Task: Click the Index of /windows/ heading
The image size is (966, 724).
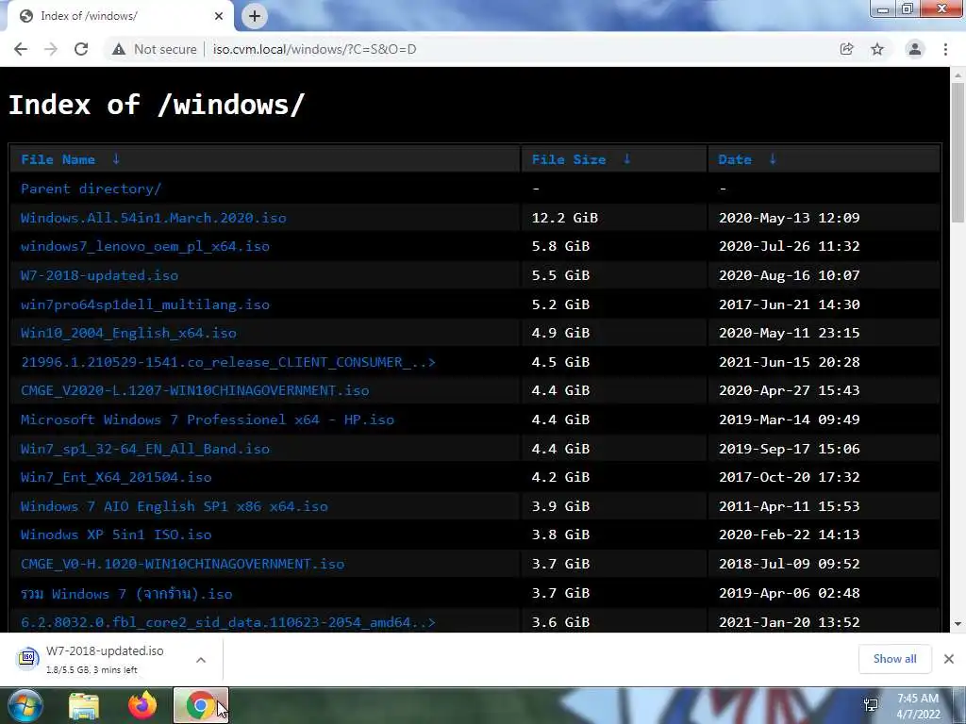Action: (157, 105)
